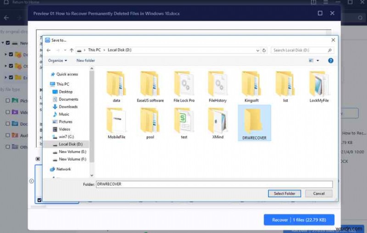
Task: Select win7 (C:) drive
Action: [x=63, y=137]
